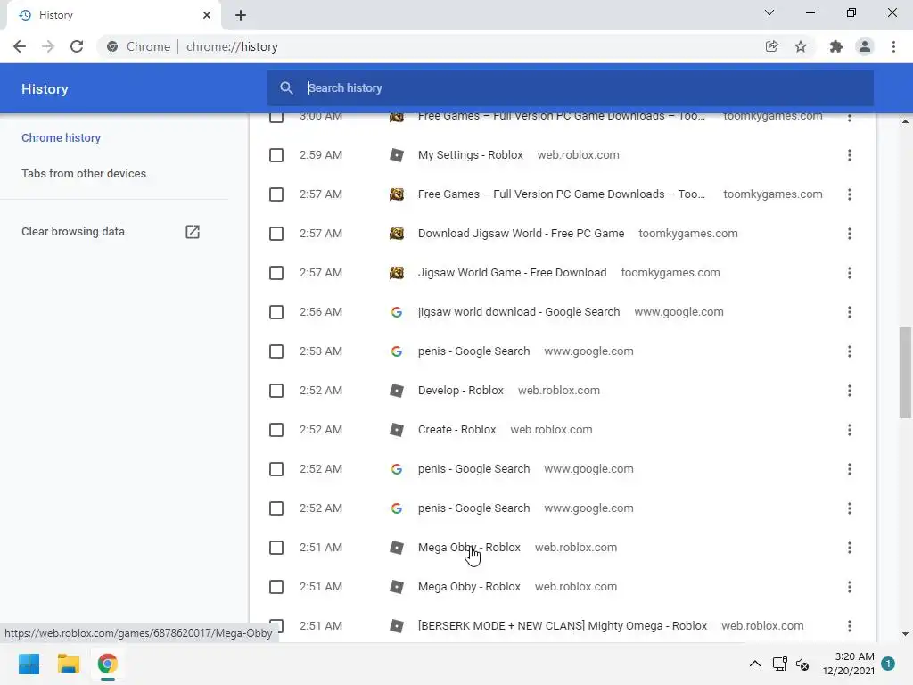Close the History tab
The height and width of the screenshot is (685, 913).
[207, 15]
